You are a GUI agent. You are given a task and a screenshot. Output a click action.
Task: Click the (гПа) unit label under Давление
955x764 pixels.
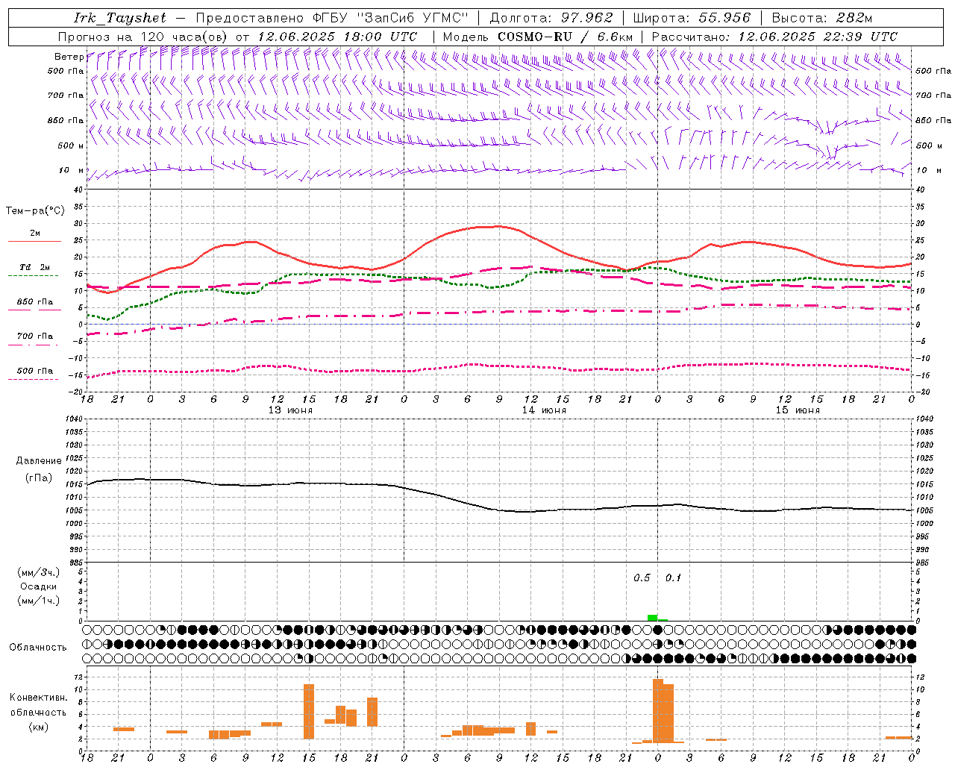(x=39, y=478)
